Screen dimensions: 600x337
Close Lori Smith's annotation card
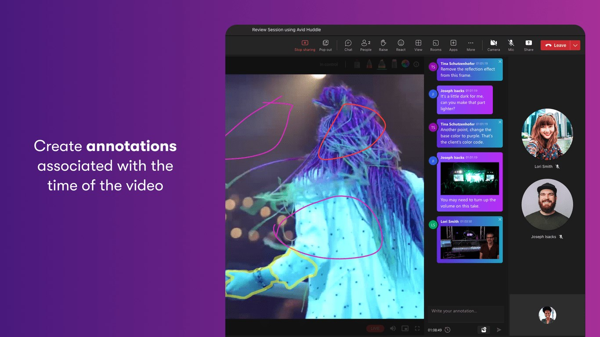[500, 219]
